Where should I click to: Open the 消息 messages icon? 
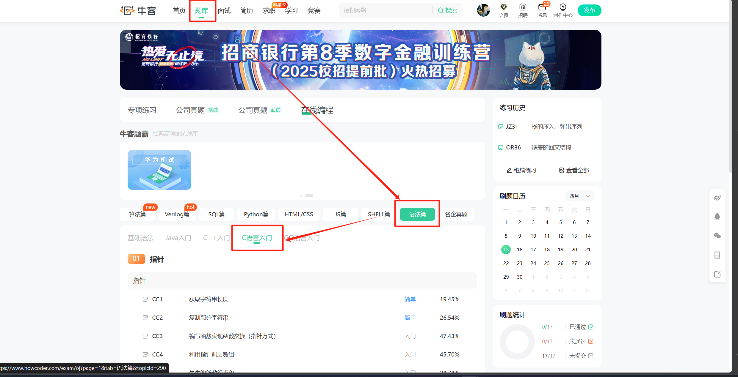click(542, 10)
